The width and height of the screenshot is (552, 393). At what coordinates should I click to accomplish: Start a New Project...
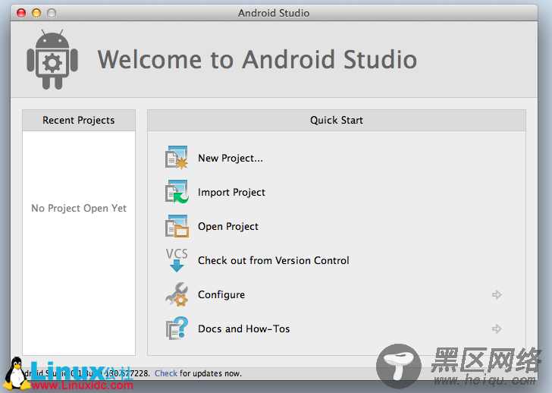(231, 158)
